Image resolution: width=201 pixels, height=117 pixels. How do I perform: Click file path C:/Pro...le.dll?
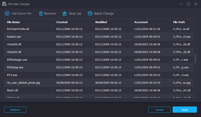tap(181, 29)
